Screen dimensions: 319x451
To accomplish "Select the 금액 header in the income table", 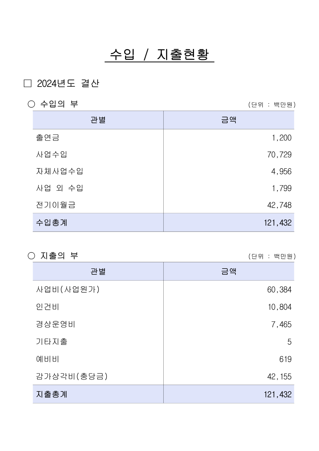I will [229, 120].
